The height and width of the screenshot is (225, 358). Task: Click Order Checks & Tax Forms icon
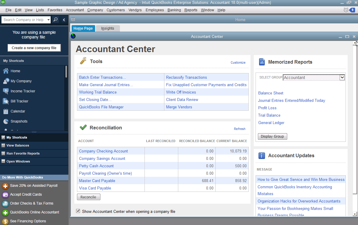pos(5,204)
